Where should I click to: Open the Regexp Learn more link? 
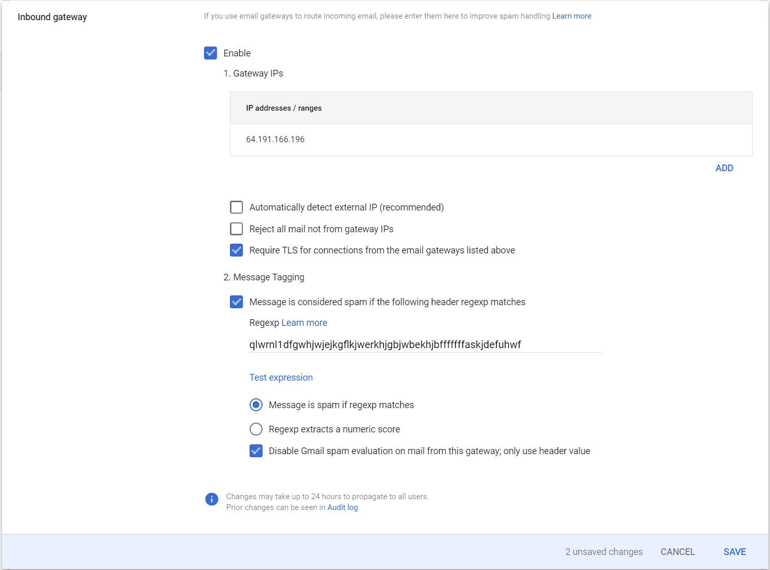[x=304, y=323]
